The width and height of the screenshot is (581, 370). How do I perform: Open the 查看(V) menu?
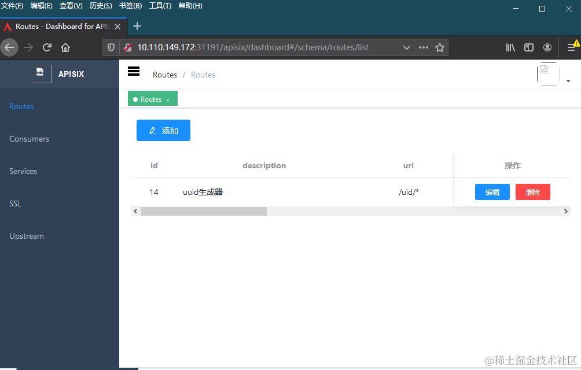tap(71, 6)
